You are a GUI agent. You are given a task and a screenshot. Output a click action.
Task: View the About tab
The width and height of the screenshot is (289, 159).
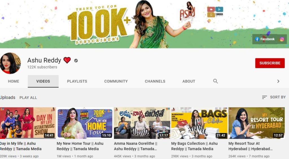click(x=189, y=81)
